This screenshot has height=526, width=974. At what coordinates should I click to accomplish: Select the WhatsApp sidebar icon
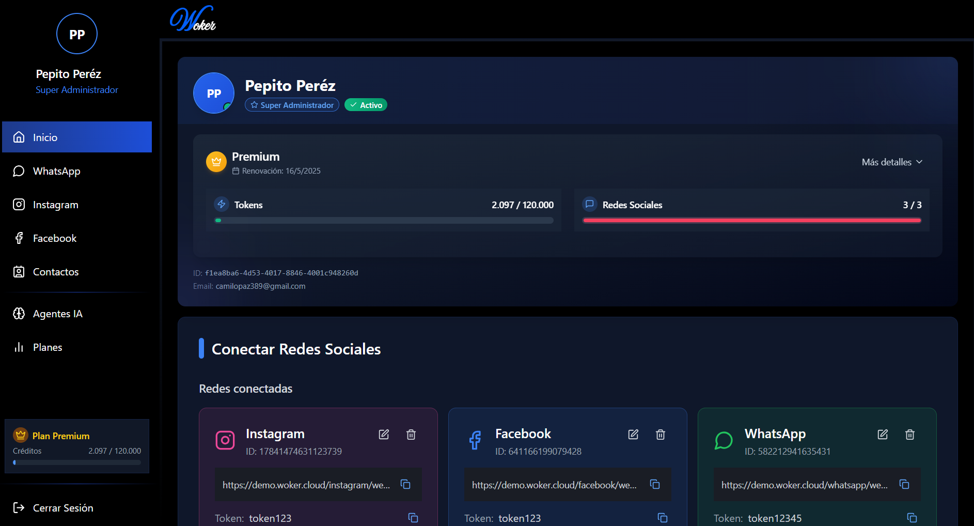tap(19, 171)
